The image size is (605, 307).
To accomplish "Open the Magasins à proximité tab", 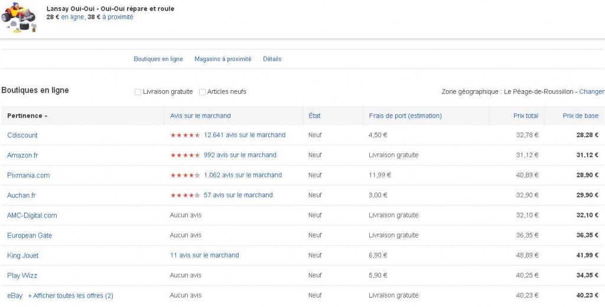I will 223,59.
